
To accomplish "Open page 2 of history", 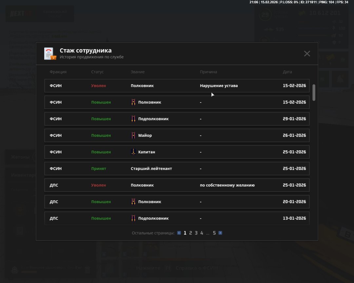I will click(190, 233).
